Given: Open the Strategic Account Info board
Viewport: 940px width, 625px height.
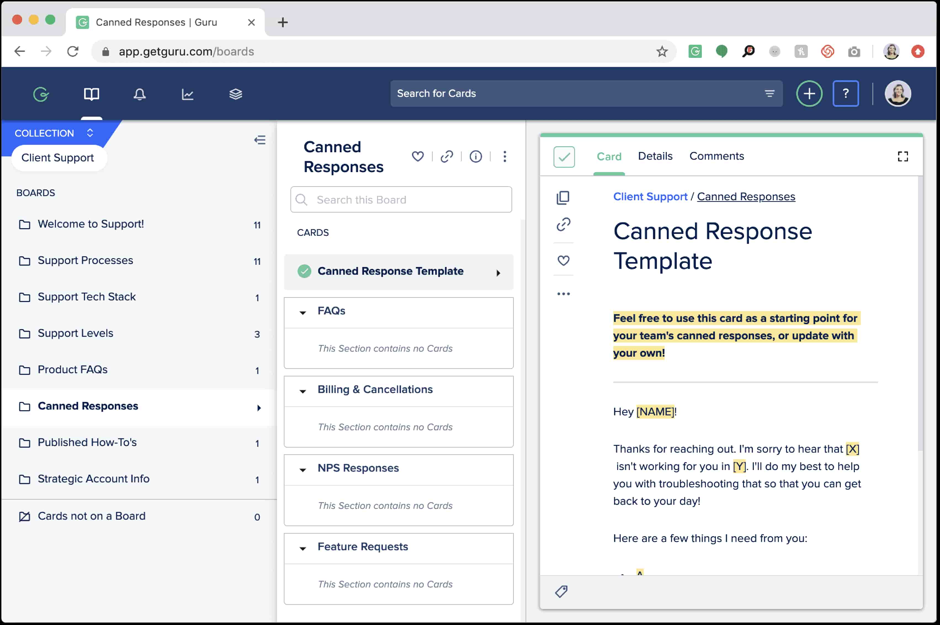Looking at the screenshot, I should 139,479.
